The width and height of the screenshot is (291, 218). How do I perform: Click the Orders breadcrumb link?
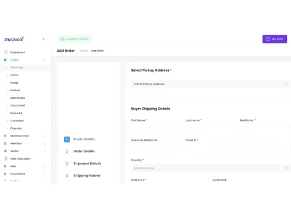[x=84, y=51]
